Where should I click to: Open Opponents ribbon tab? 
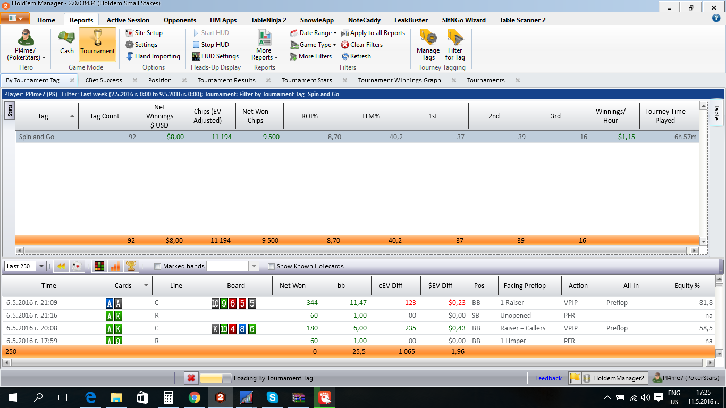(180, 20)
